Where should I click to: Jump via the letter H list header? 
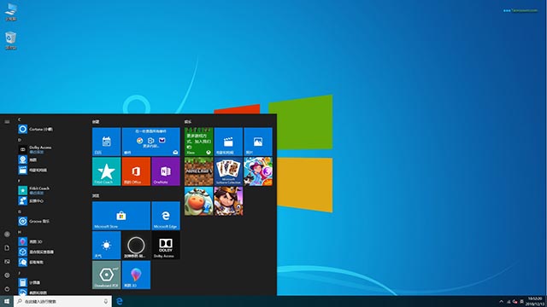tap(20, 232)
